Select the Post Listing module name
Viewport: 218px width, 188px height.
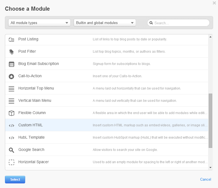point(28,39)
